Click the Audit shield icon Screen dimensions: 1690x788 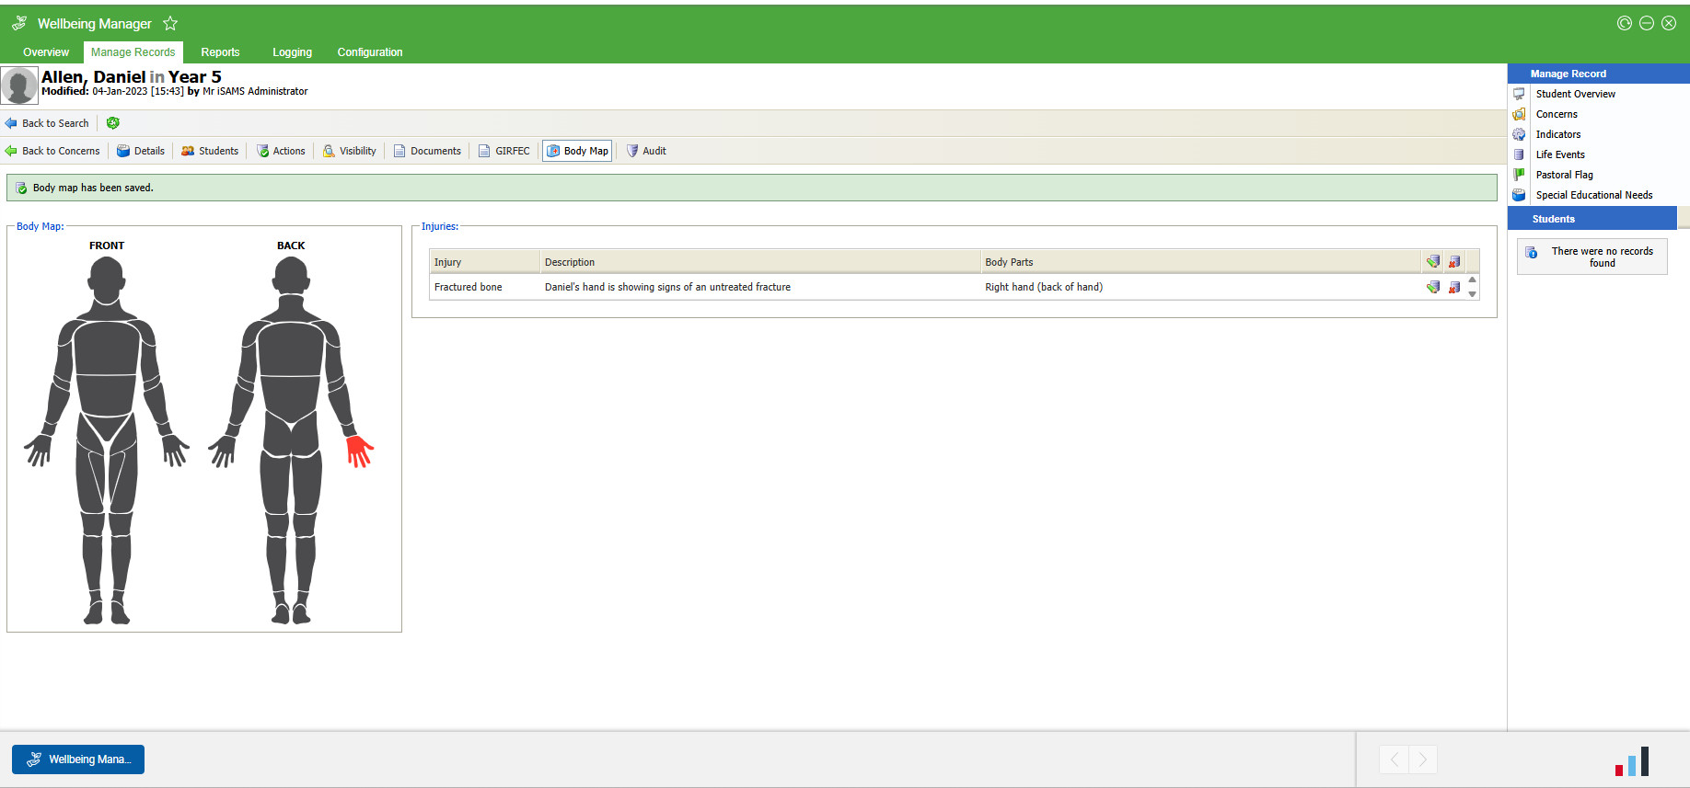(632, 151)
